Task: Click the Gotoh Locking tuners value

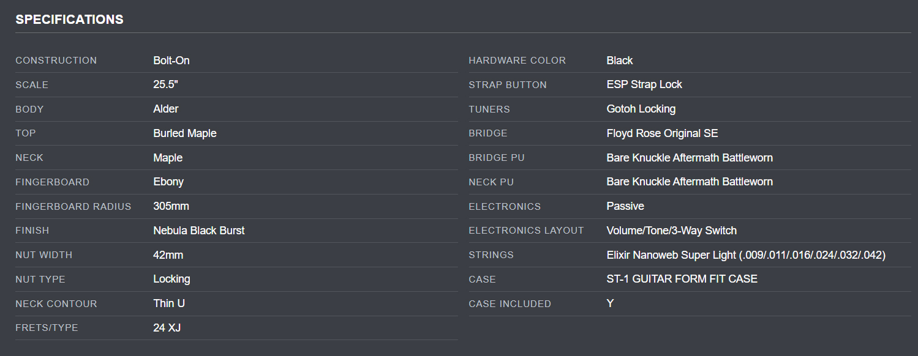Action: coord(641,109)
